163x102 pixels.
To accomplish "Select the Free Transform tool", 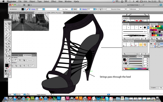I will (x=9, y=44).
